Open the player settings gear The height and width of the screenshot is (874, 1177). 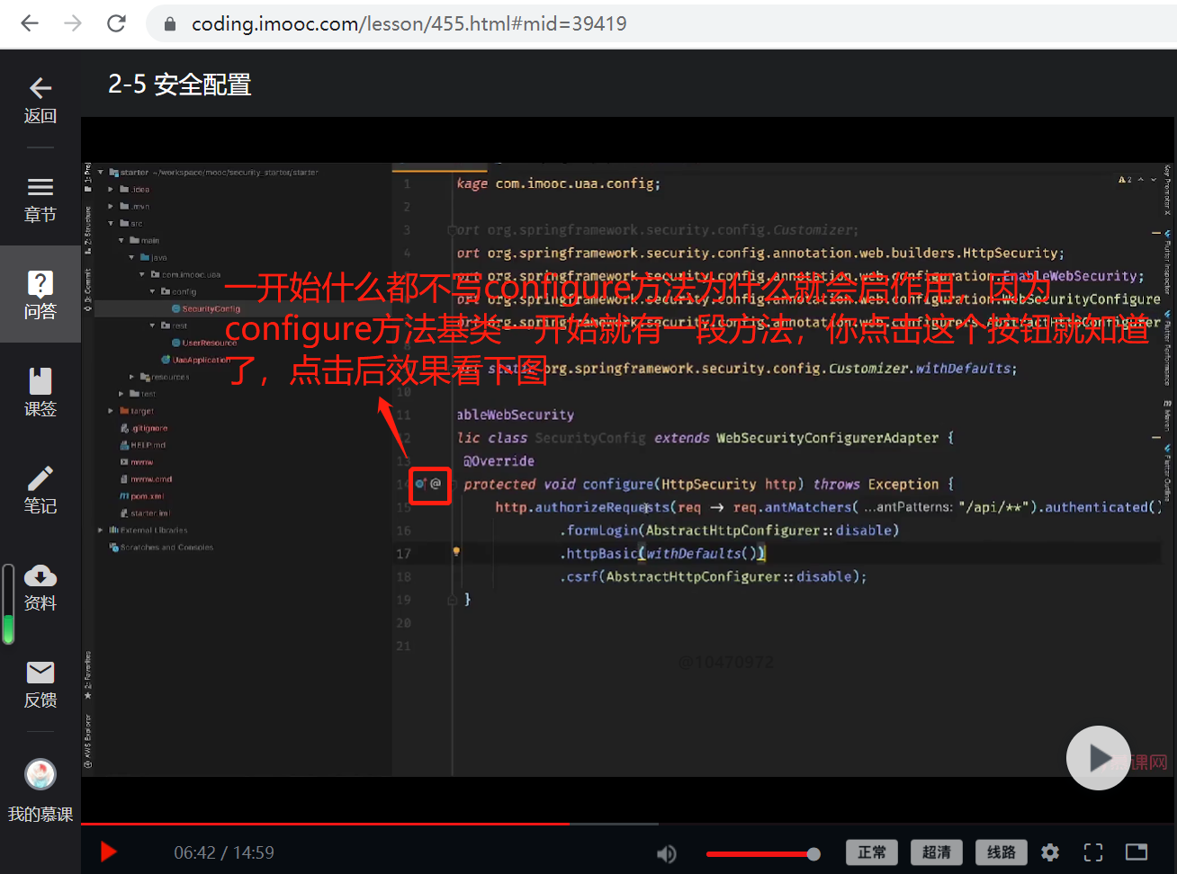click(1050, 852)
